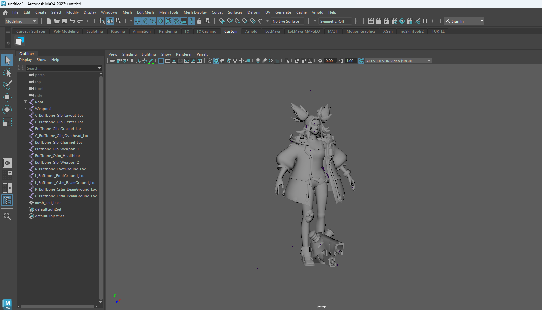The width and height of the screenshot is (542, 310).
Task: Expand the Root node in Outliner
Action: [x=25, y=102]
